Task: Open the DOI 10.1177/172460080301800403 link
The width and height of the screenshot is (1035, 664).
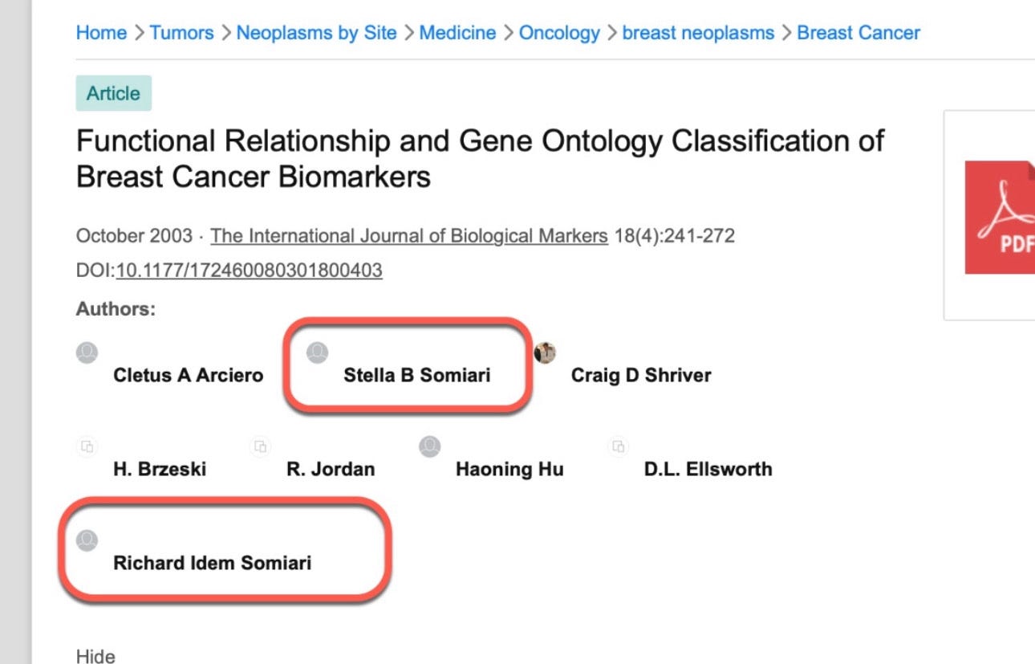Action: click(250, 271)
